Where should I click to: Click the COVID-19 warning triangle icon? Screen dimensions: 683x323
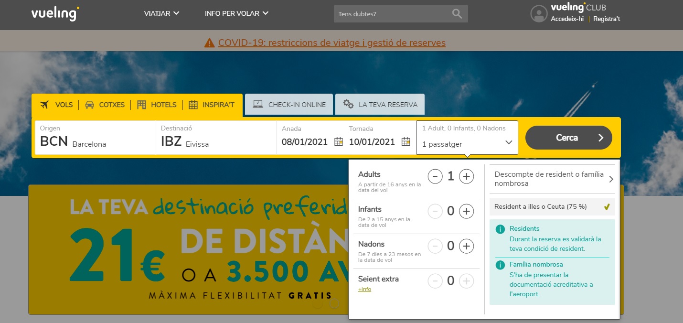tap(209, 43)
